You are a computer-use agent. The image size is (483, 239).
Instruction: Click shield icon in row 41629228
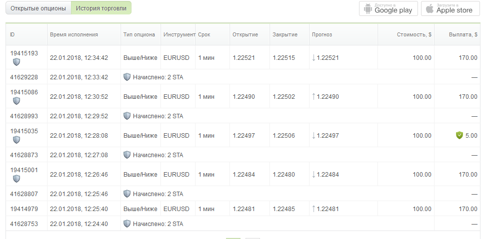click(x=127, y=77)
